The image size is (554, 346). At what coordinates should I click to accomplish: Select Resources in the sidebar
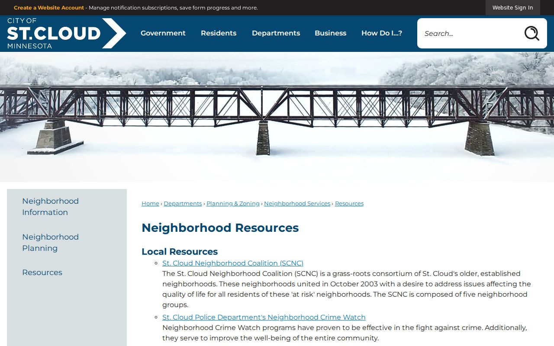(x=67, y=272)
